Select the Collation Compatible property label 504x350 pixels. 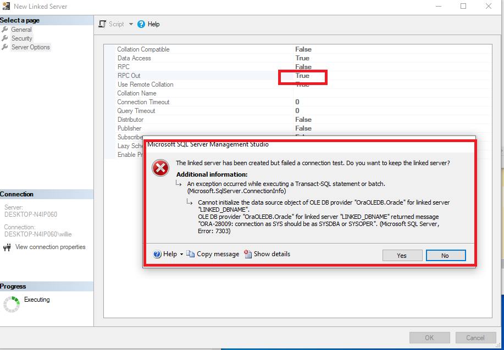143,49
